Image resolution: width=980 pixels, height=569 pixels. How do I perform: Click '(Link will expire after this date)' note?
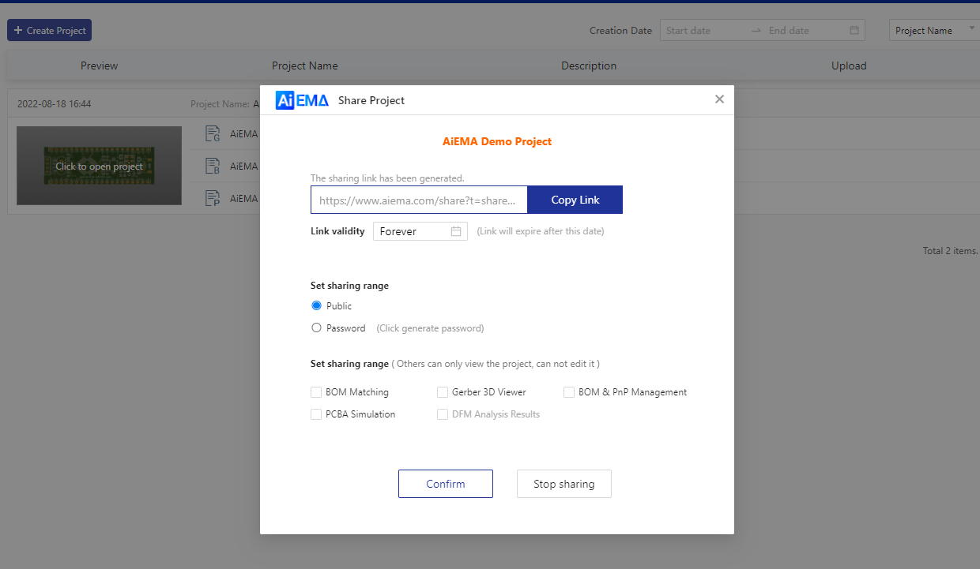pos(541,231)
